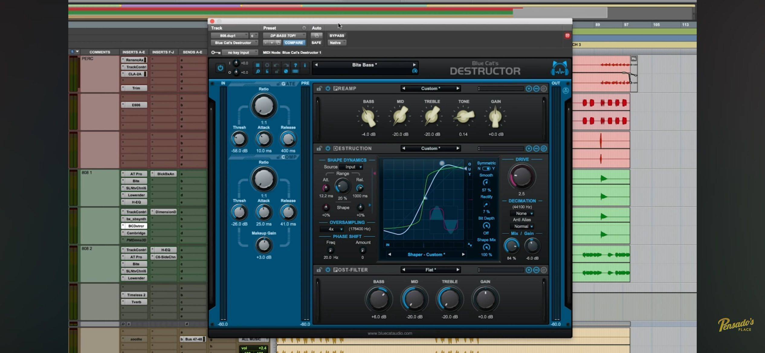The image size is (765, 353).
Task: Open the Anti Alias Normal dropdown
Action: (x=522, y=226)
